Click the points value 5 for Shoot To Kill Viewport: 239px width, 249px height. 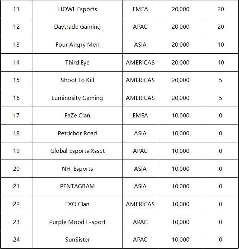point(221,80)
